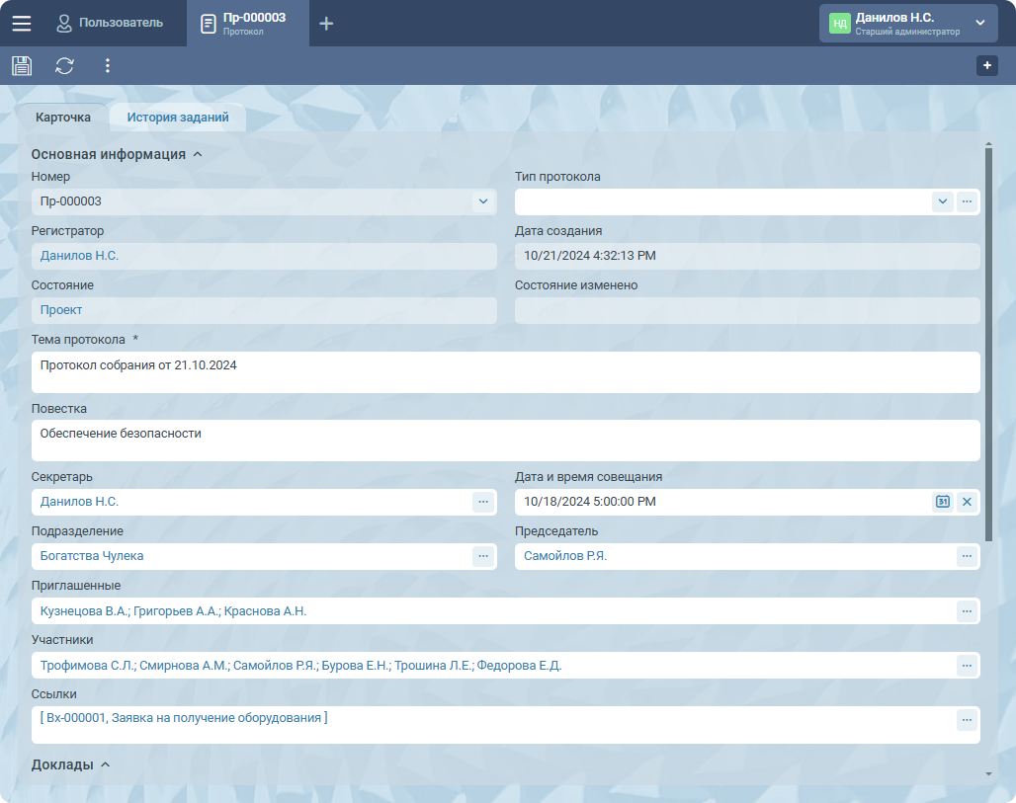Refresh the protocol card
The width and height of the screenshot is (1016, 803).
[x=64, y=65]
